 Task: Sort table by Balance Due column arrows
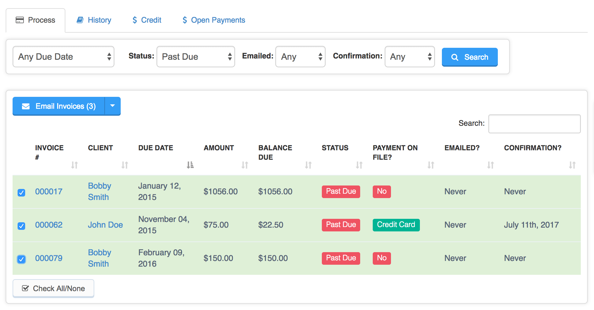tap(308, 165)
